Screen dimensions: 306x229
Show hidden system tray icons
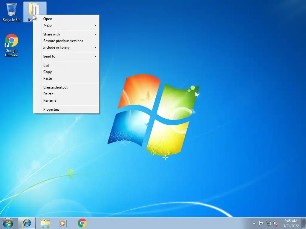254,223
